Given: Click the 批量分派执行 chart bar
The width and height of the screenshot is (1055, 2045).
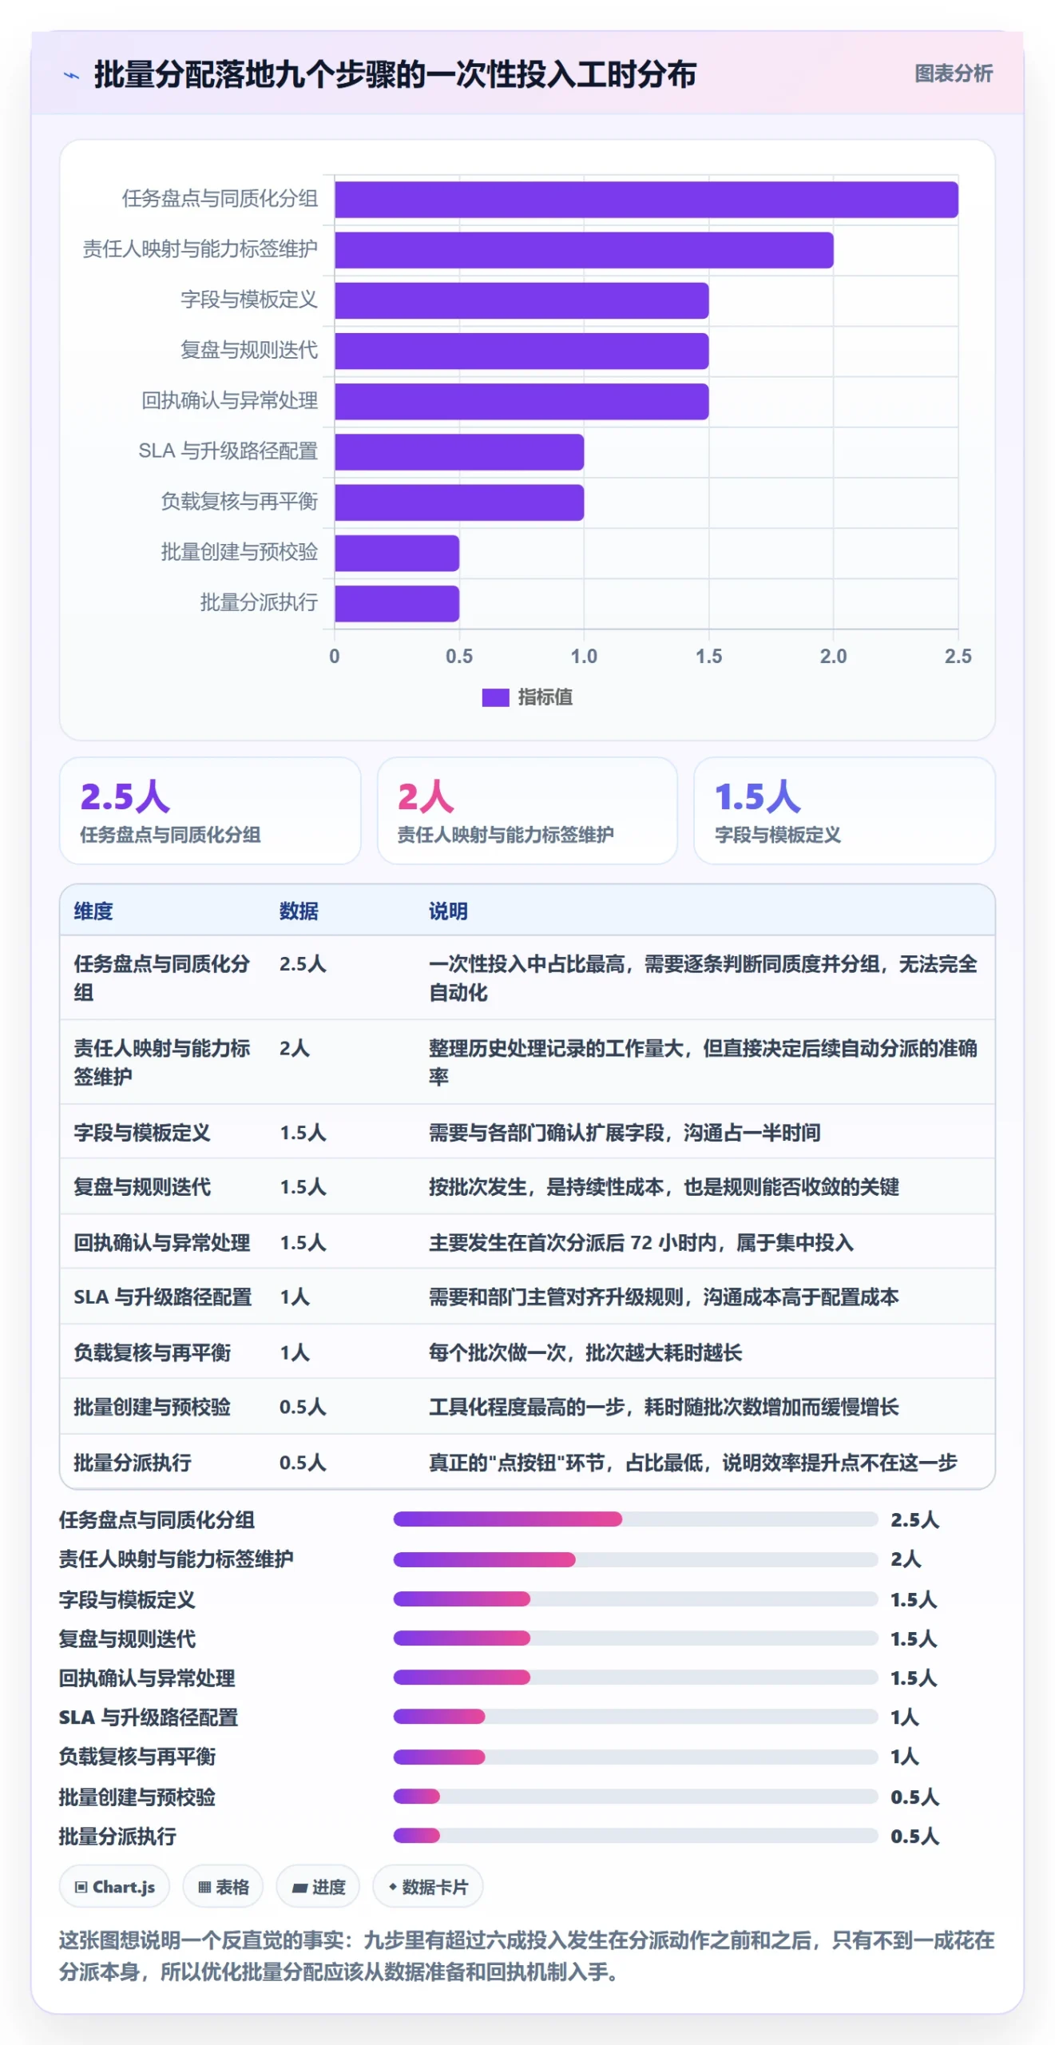Looking at the screenshot, I should click(397, 603).
